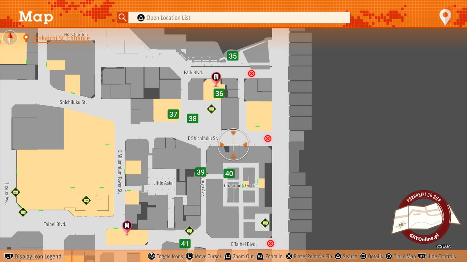Image resolution: width=467 pixels, height=262 pixels.
Task: Click the chat bubble icon in the large yellow block
Action: coord(86,200)
